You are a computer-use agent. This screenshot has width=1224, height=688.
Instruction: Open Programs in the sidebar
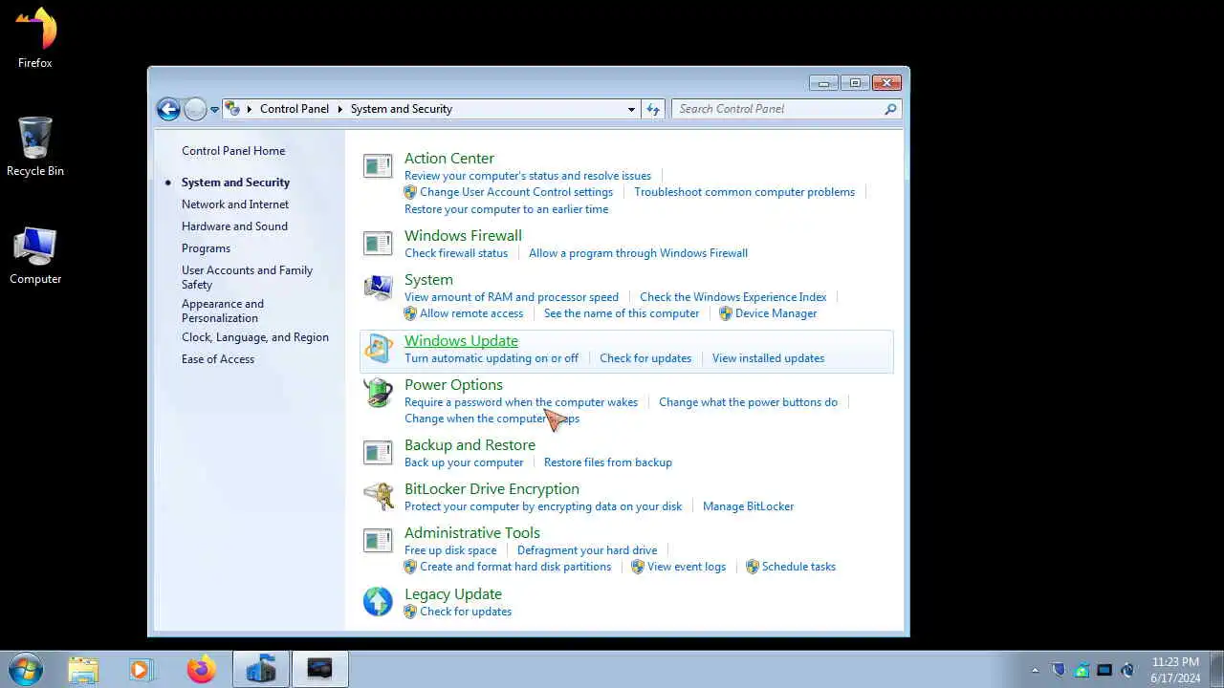tap(206, 248)
